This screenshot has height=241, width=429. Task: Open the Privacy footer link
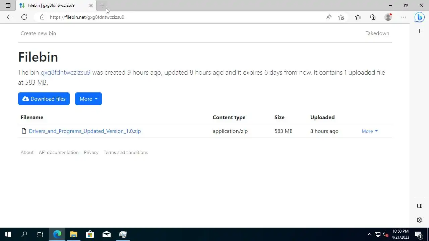click(91, 152)
